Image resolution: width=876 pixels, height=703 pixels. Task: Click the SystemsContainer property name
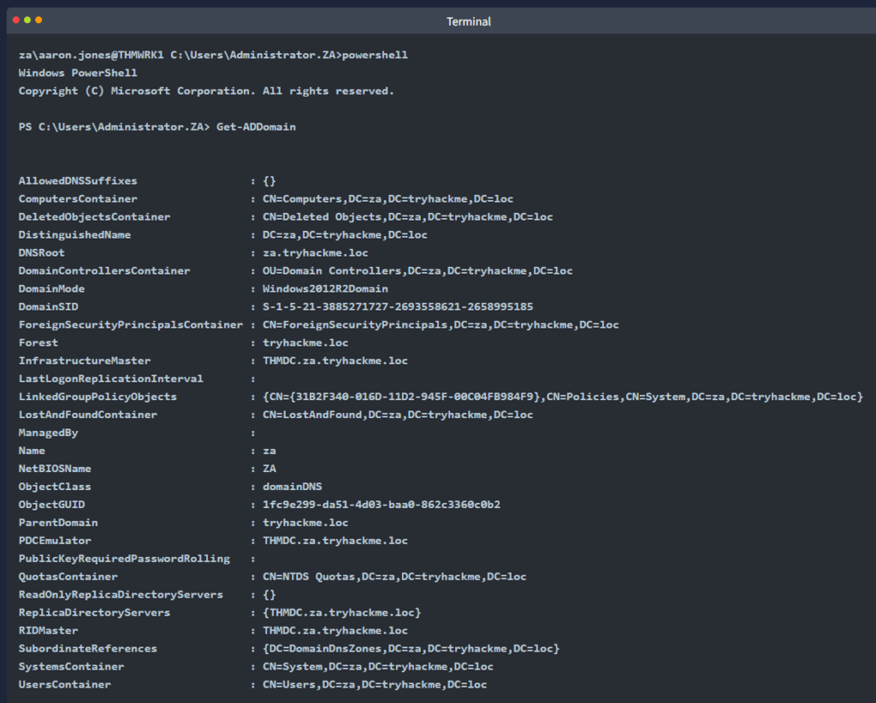[71, 666]
